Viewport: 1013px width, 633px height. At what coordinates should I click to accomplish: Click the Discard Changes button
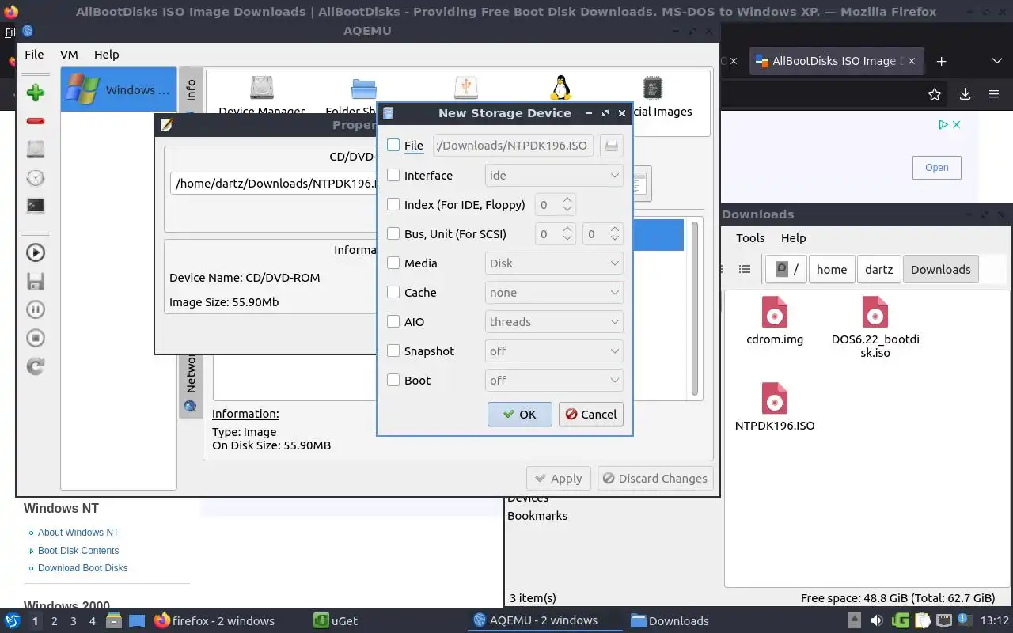coord(655,479)
